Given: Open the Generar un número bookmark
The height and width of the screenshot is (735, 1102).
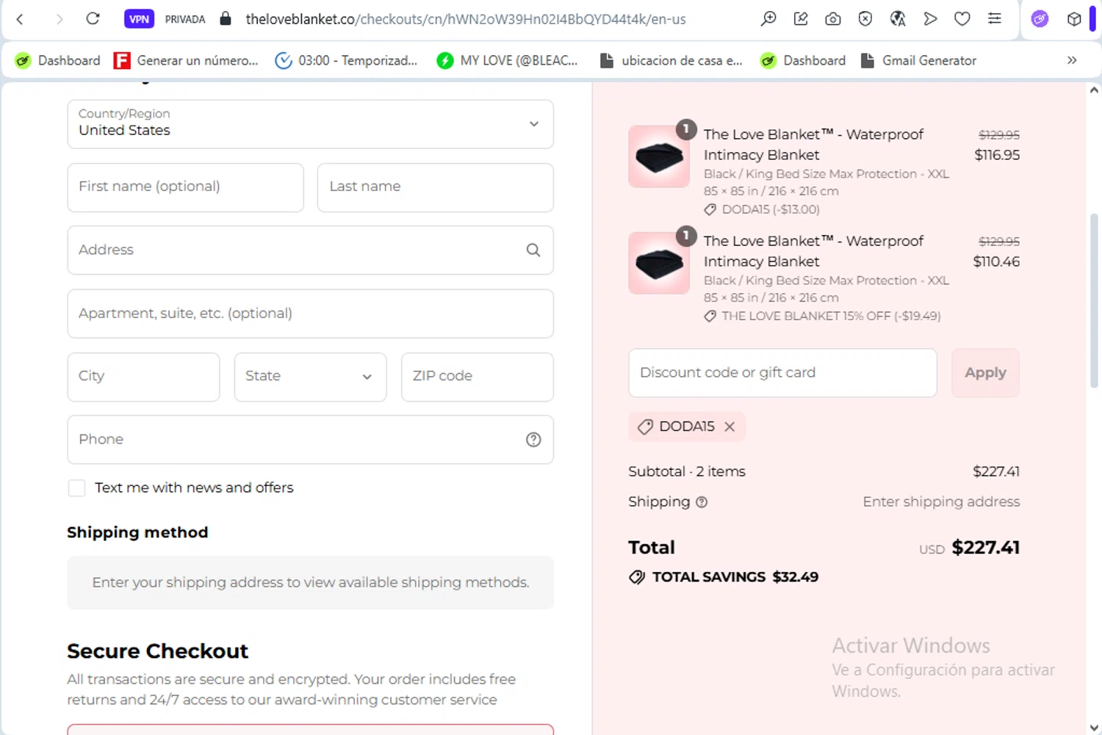Looking at the screenshot, I should (x=186, y=60).
